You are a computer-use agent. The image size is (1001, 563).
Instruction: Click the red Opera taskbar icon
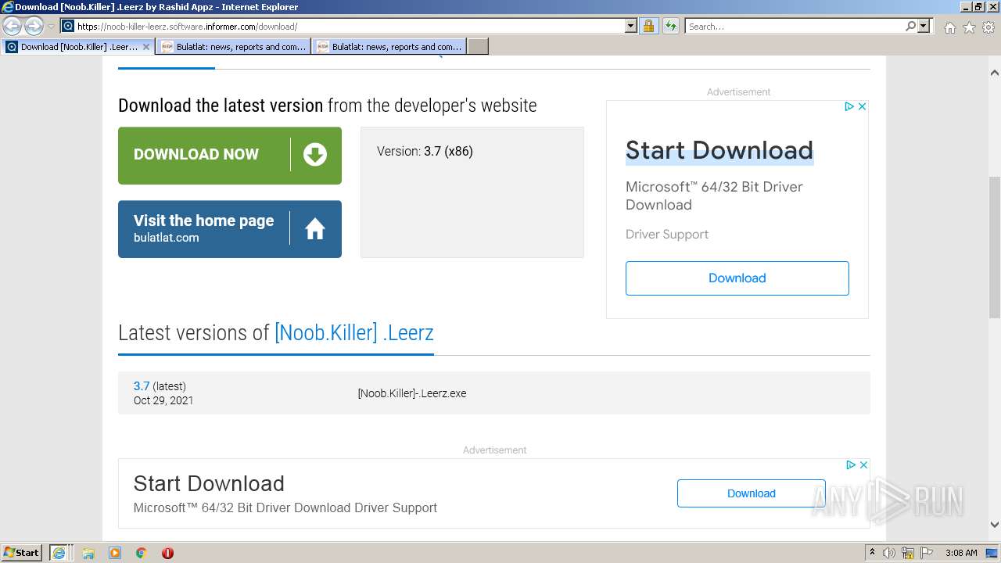pos(167,553)
